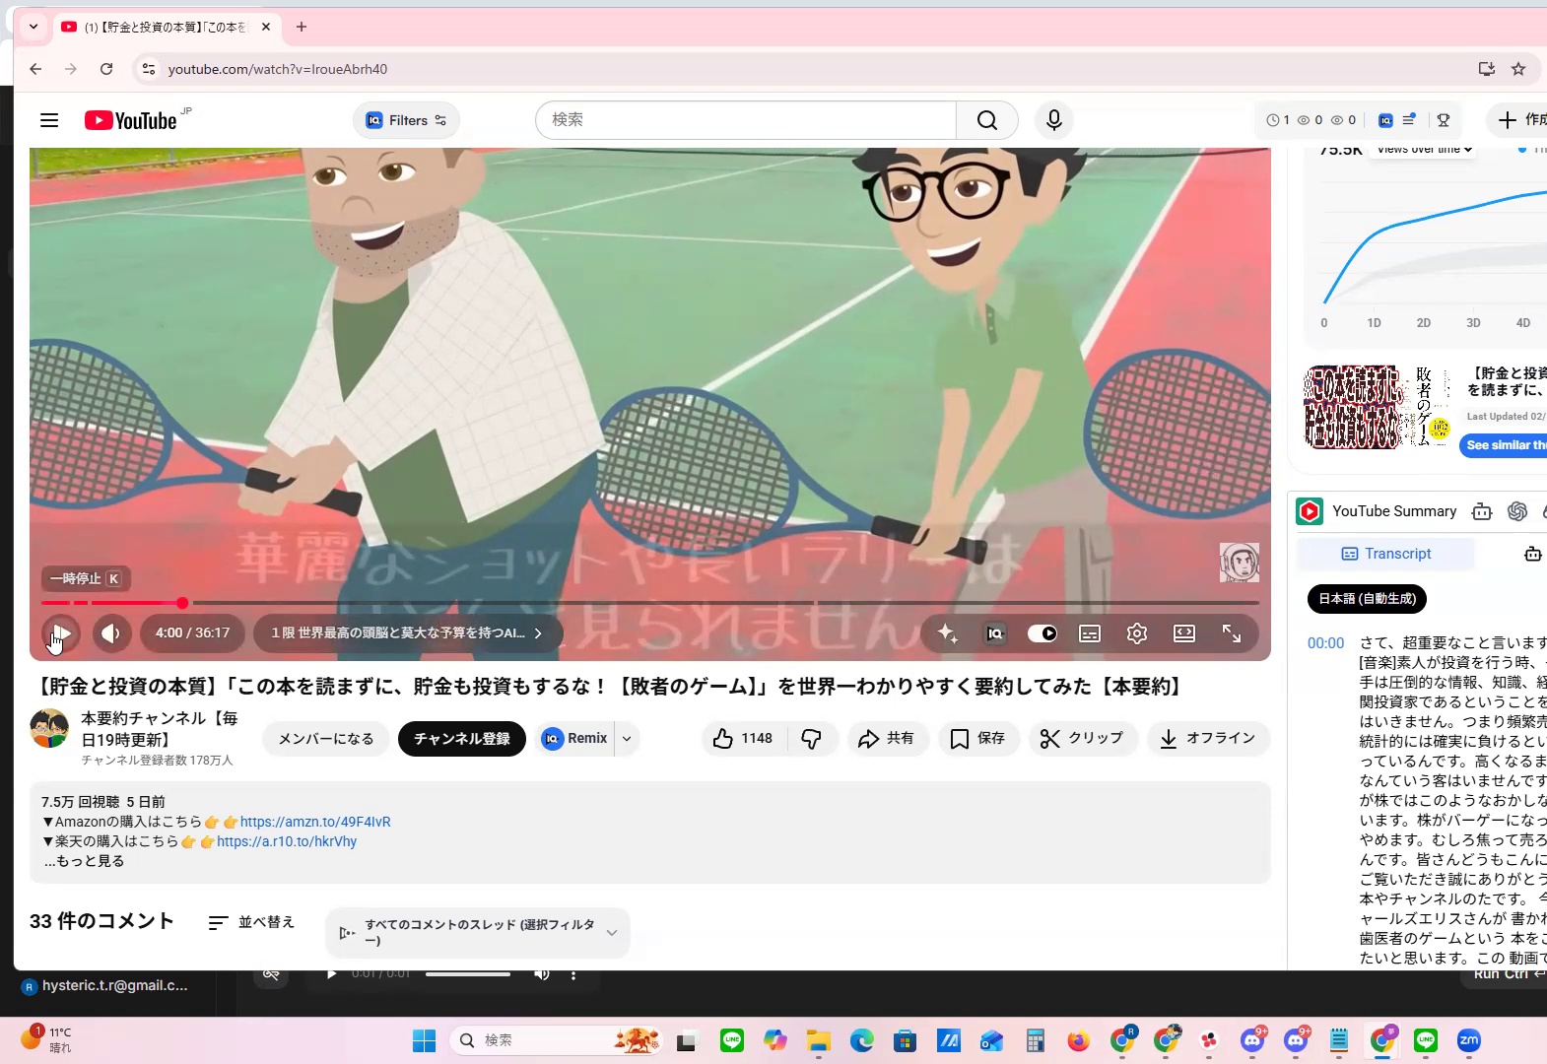Seek using the red video progress bar
The height and width of the screenshot is (1064, 1547).
click(650, 603)
